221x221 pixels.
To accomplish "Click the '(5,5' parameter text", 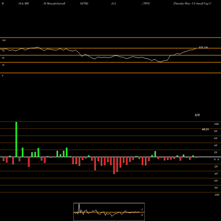I will 114,4.
